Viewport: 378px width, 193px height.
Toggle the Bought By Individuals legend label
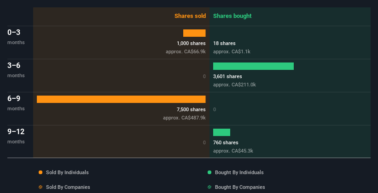click(239, 172)
